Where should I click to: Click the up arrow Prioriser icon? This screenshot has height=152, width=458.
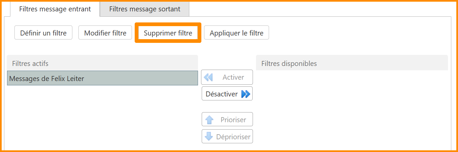click(209, 120)
